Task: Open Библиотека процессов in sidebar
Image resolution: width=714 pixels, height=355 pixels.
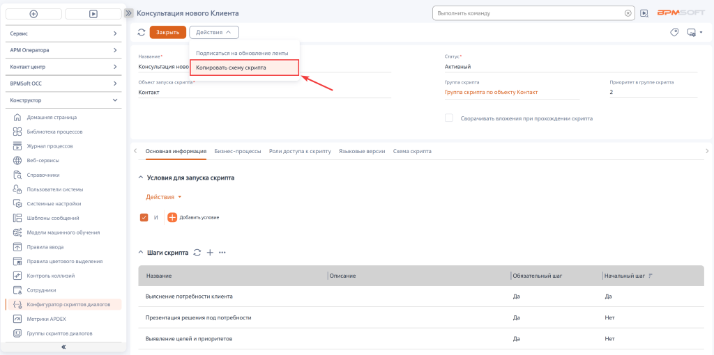Action: click(x=54, y=132)
